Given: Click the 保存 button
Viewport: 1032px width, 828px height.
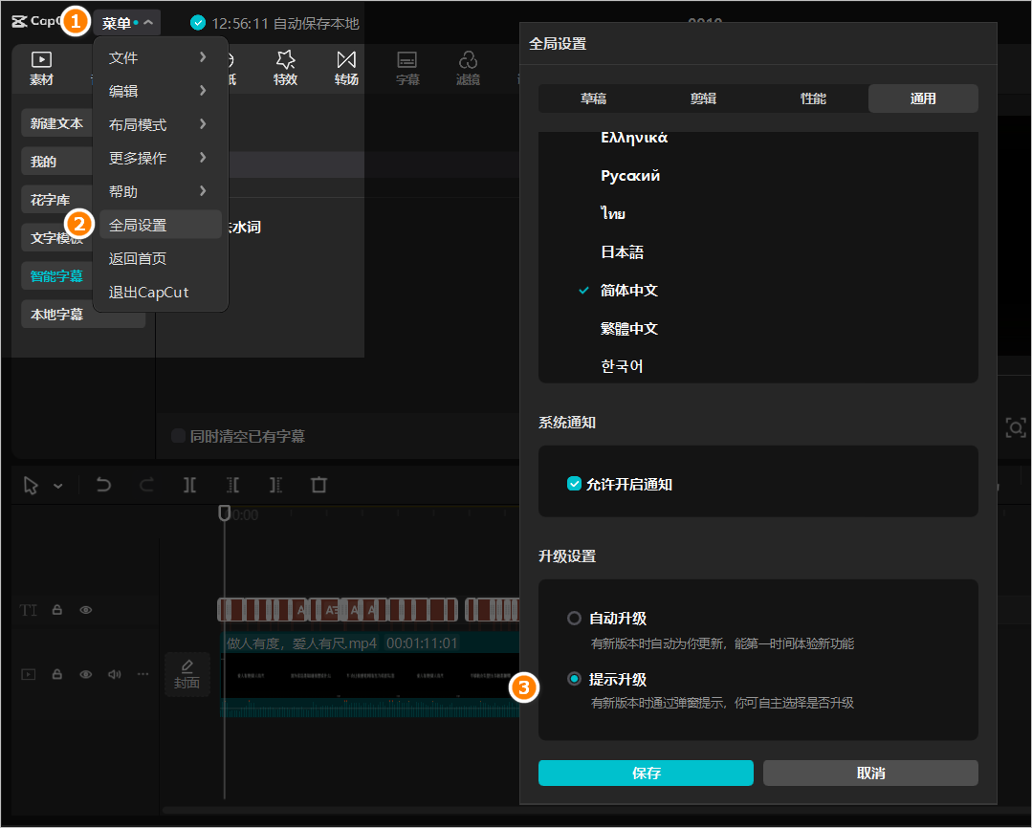Looking at the screenshot, I should pos(646,773).
